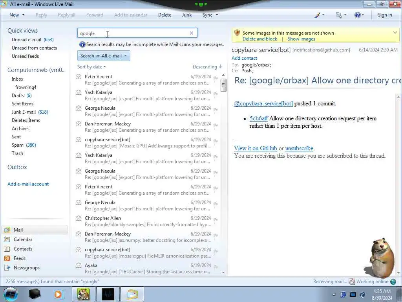402x302 pixels.
Task: Open the Feeds RSS icon
Action: point(7,258)
